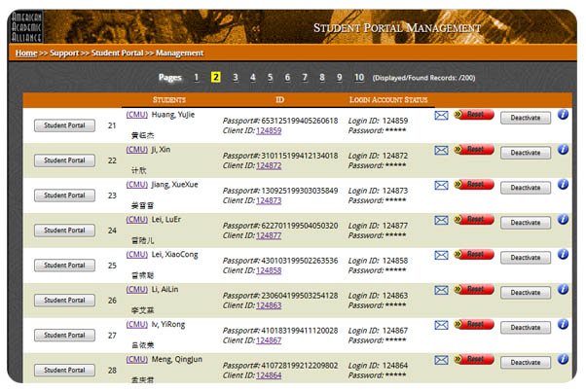586x391 pixels.
Task: Click the Home breadcrumb link
Action: click(26, 53)
